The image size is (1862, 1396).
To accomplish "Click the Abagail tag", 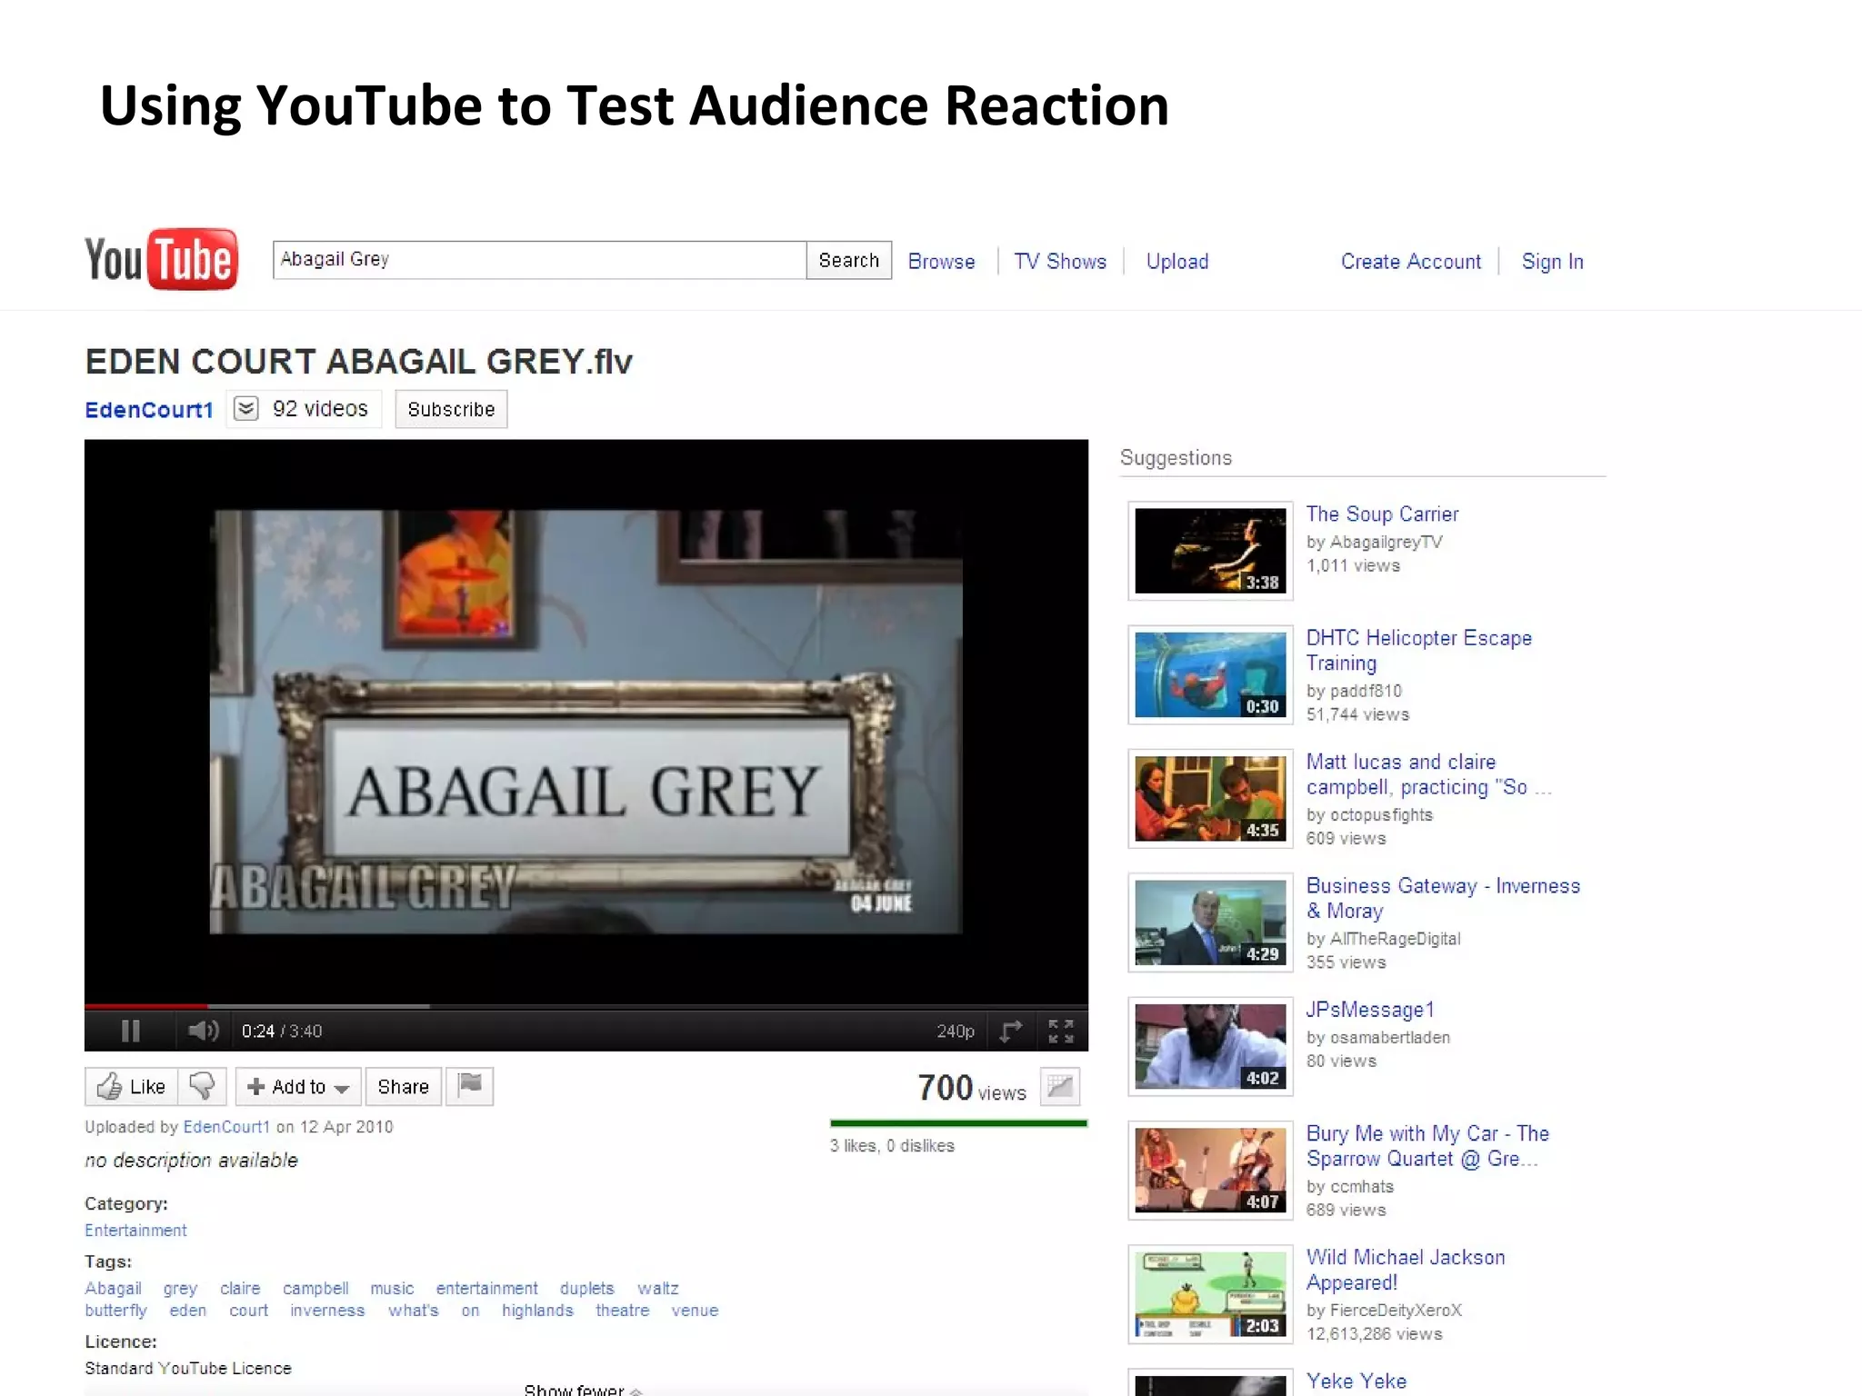I will [x=113, y=1289].
